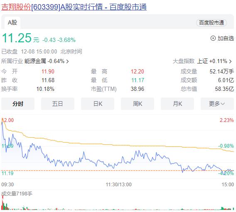Click the 11:30/13:00 time axis label
The width and height of the screenshot is (236, 212).
[x=118, y=185]
